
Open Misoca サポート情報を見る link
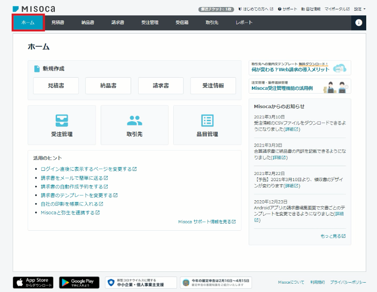coord(207,222)
